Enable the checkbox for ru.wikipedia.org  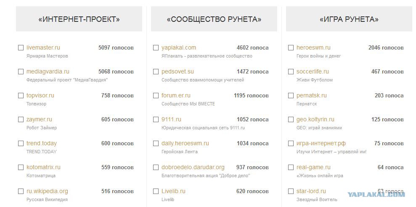[x=21, y=191]
